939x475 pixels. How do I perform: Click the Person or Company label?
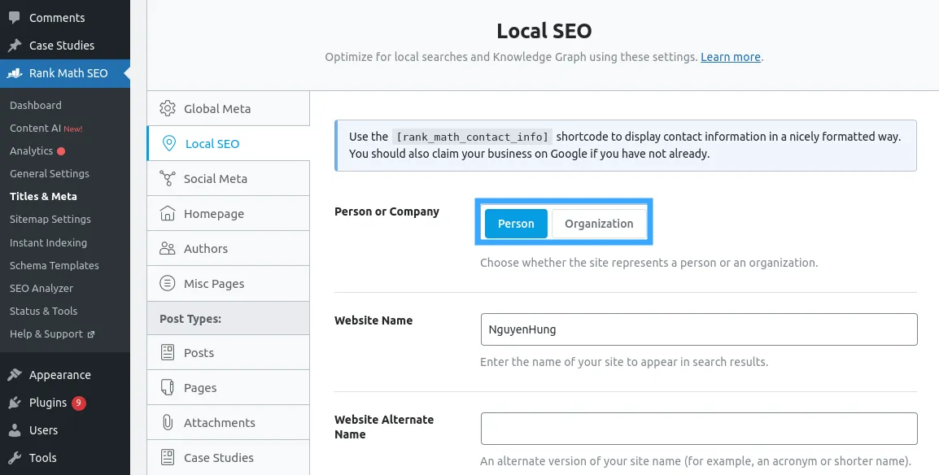click(387, 211)
